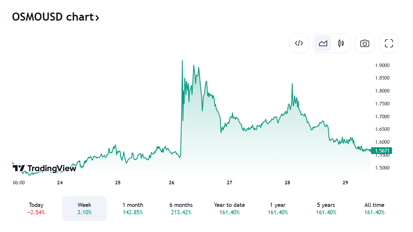This screenshot has height=232, width=413.
Task: Select the Today time range
Action: pyautogui.click(x=36, y=208)
